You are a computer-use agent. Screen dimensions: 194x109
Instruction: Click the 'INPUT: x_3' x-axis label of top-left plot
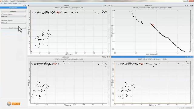tap(69, 54)
